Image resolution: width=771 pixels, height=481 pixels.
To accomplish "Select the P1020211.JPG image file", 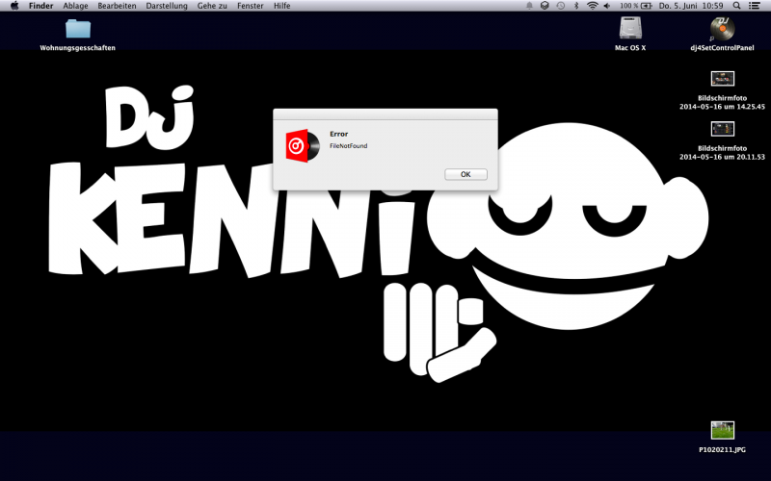I will click(x=723, y=431).
